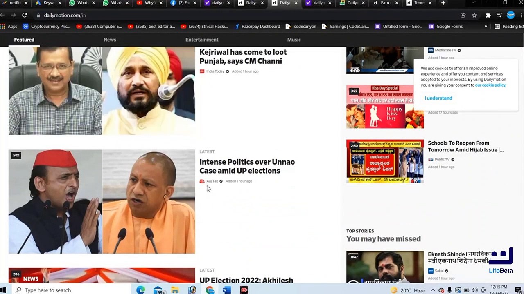524x294 pixels.
Task: Open the notification center icon
Action: tap(518, 290)
